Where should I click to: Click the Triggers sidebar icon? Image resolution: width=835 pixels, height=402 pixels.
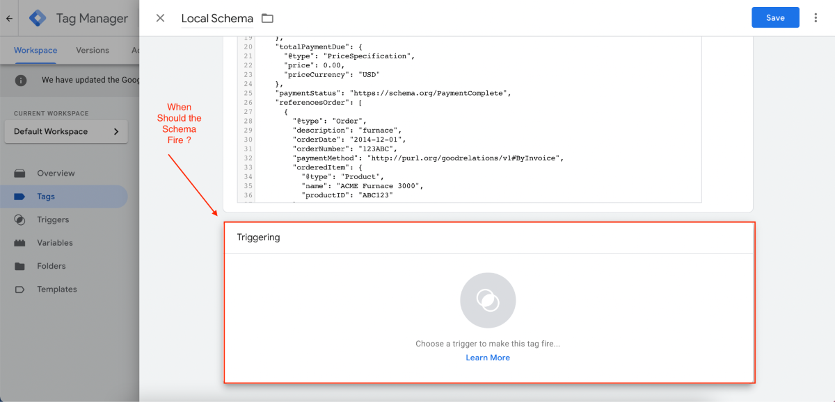pos(20,219)
